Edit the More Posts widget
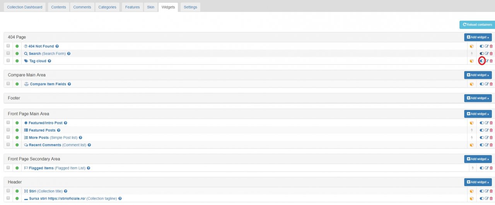Screen dimensions: 495x205 [x=487, y=138]
